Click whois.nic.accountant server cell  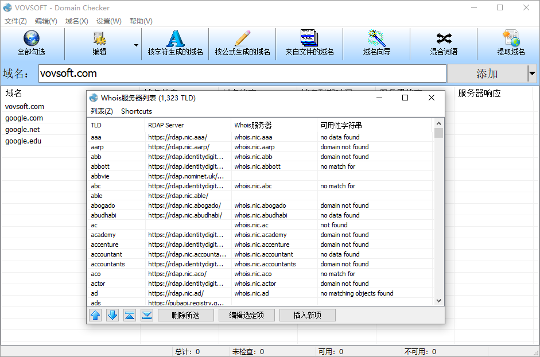coord(264,254)
